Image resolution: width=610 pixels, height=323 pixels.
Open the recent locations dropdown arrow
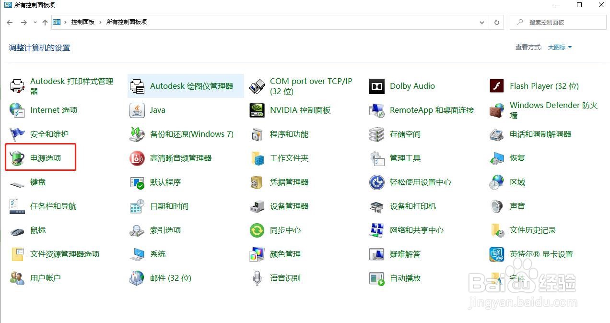(x=35, y=23)
